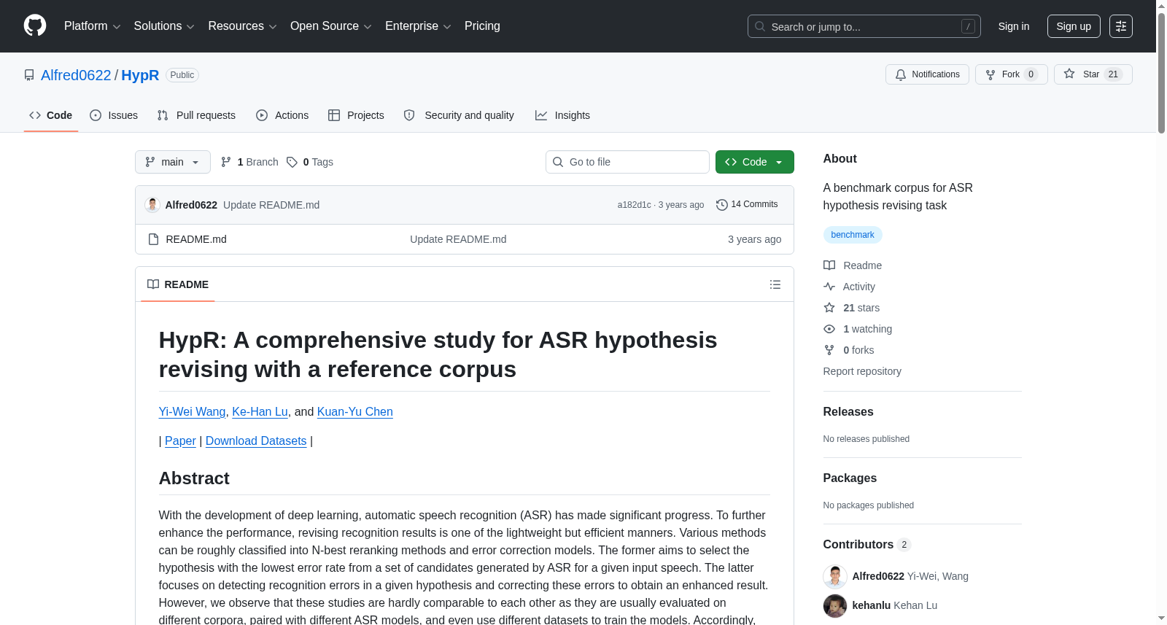
Task: Click the README.md file icon
Action: [153, 239]
